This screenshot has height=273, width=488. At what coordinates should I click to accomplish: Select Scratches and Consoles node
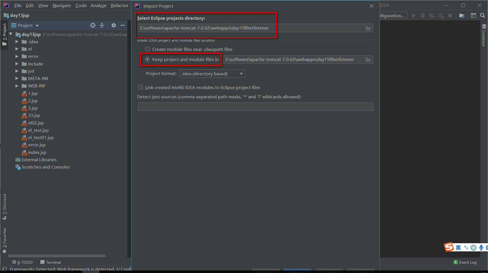[x=42, y=167]
